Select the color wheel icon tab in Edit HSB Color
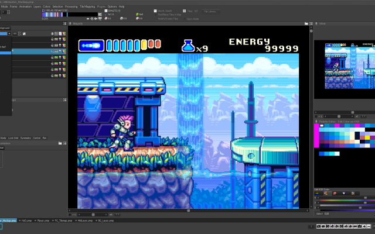 click(344, 193)
